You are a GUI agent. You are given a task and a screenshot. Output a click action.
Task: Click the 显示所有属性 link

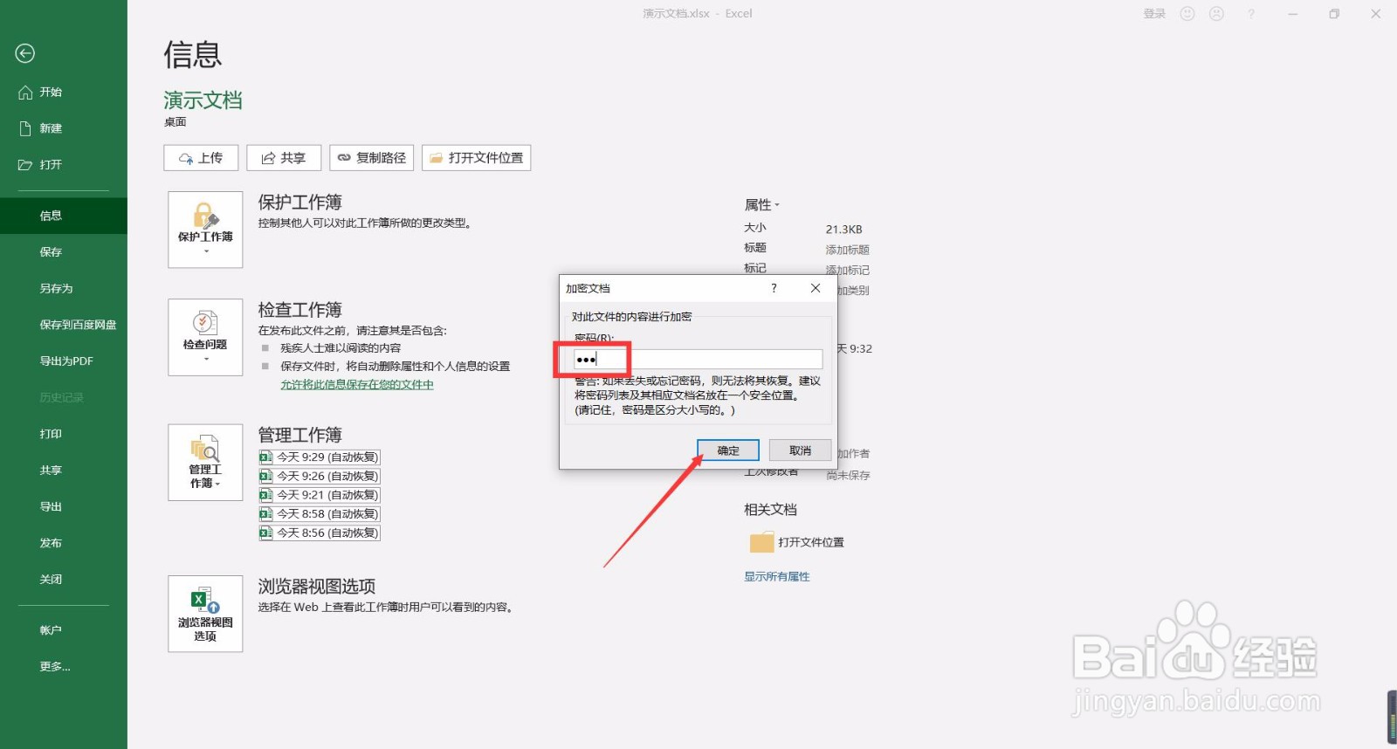[x=777, y=577]
